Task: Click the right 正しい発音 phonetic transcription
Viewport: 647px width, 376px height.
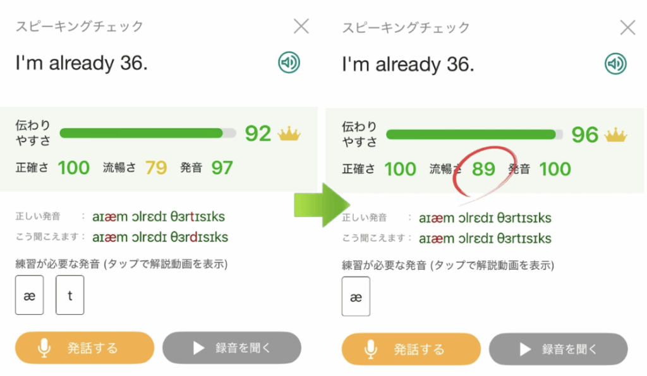Action: click(485, 218)
